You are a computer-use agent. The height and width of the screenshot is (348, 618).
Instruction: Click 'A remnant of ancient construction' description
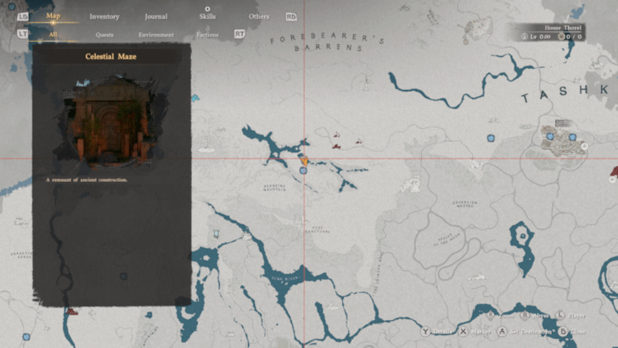[x=87, y=180]
